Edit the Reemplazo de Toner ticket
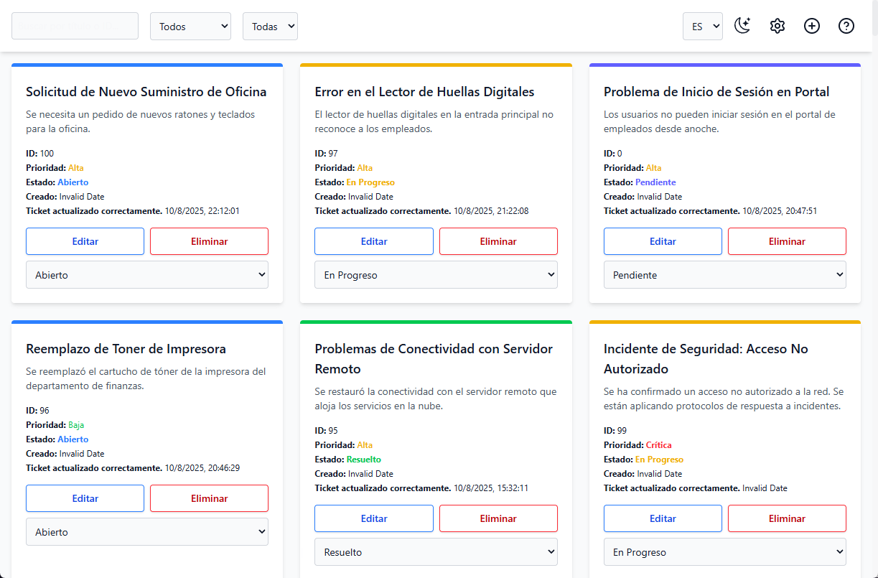Viewport: 878px width, 578px height. click(85, 498)
